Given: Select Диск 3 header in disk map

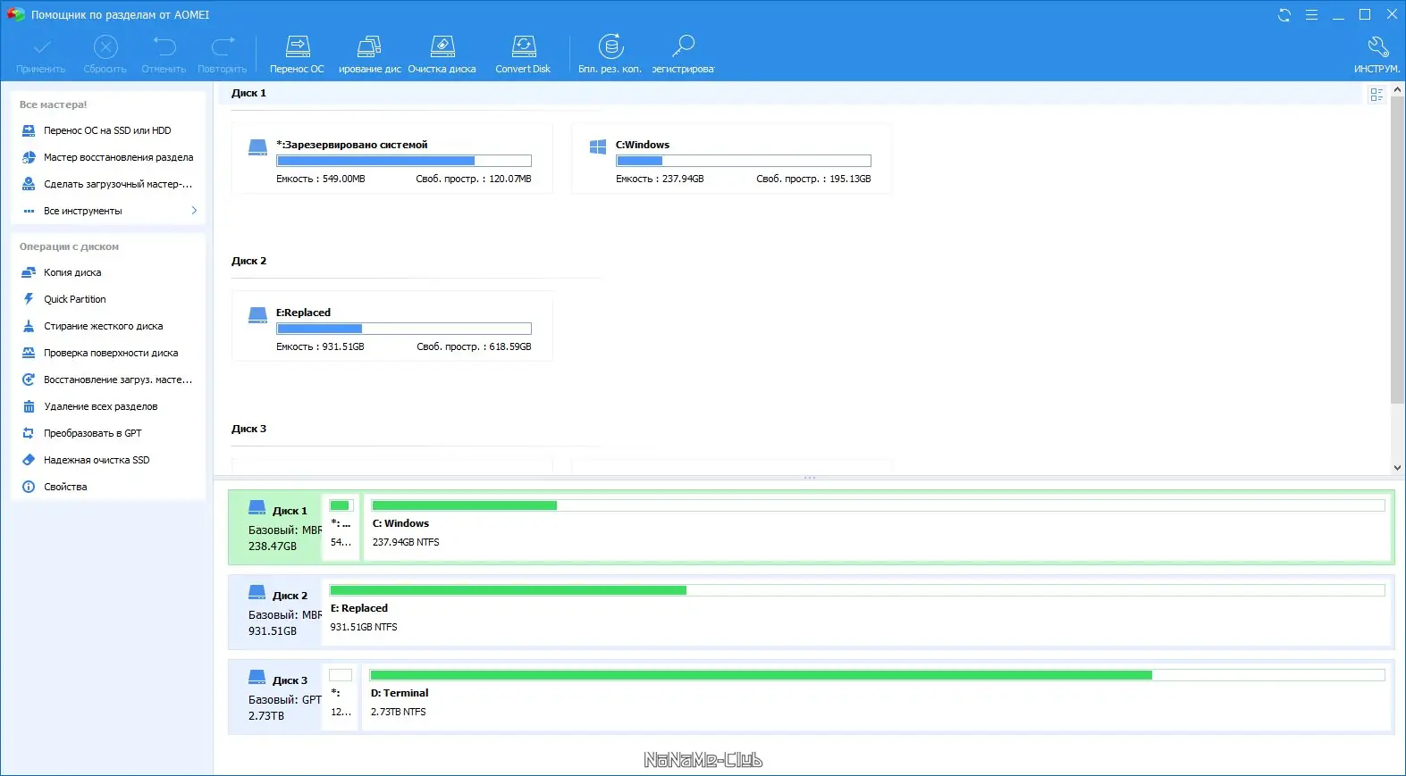Looking at the screenshot, I should tap(275, 697).
